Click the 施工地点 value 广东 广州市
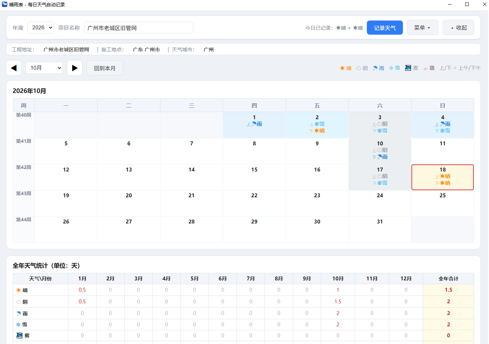The width and height of the screenshot is (489, 344). click(147, 49)
